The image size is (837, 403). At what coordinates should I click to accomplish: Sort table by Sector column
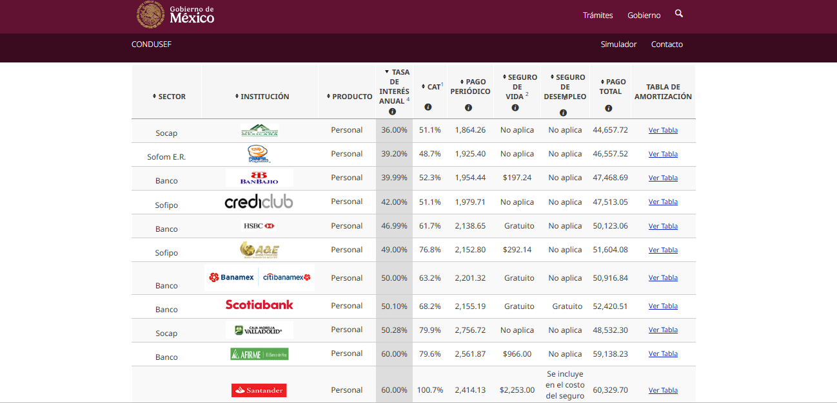(169, 97)
